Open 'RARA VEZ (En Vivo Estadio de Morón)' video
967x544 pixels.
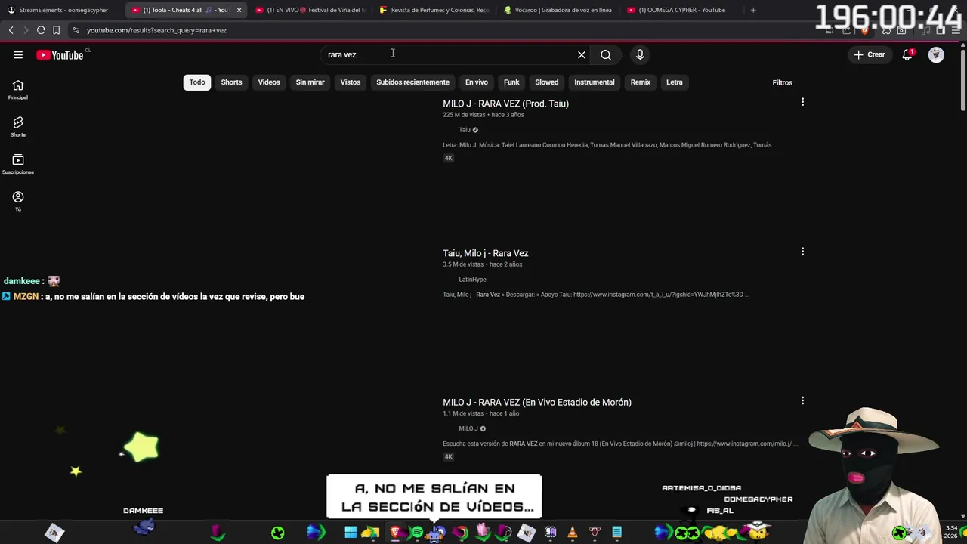[x=537, y=403]
